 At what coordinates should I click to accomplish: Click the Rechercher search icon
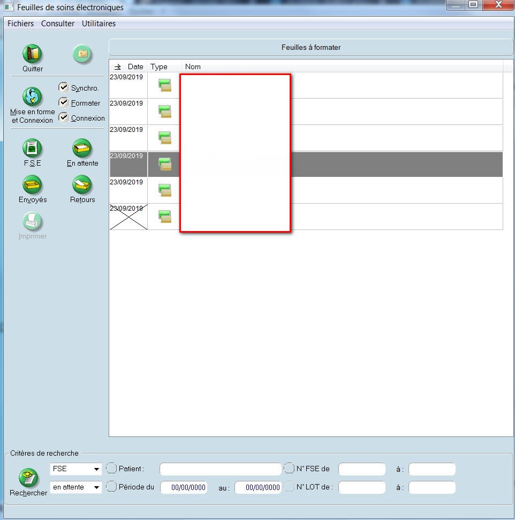(28, 478)
